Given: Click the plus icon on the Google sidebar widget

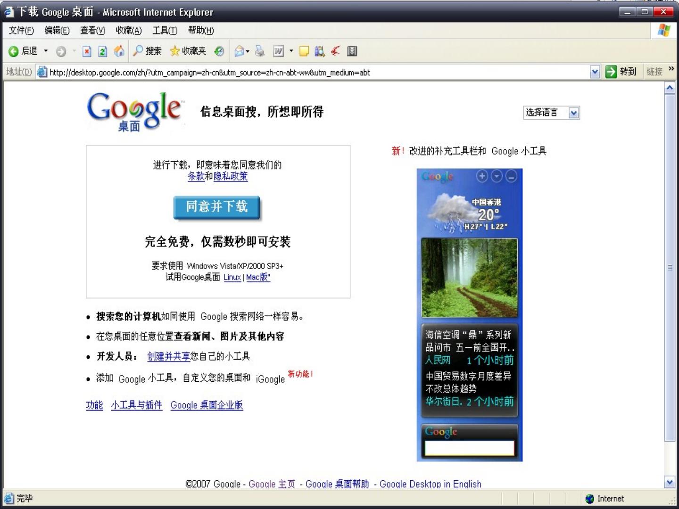Looking at the screenshot, I should tap(482, 176).
